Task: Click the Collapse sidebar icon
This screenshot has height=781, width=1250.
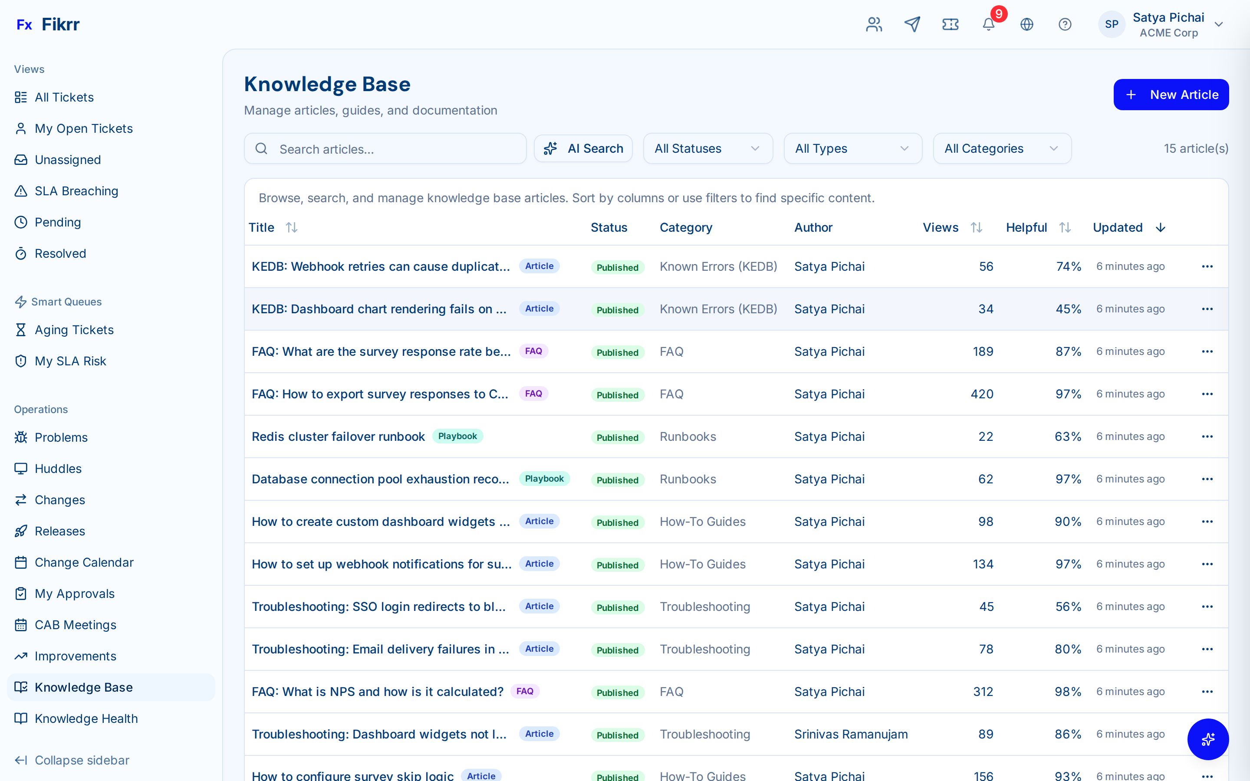Action: click(x=21, y=760)
